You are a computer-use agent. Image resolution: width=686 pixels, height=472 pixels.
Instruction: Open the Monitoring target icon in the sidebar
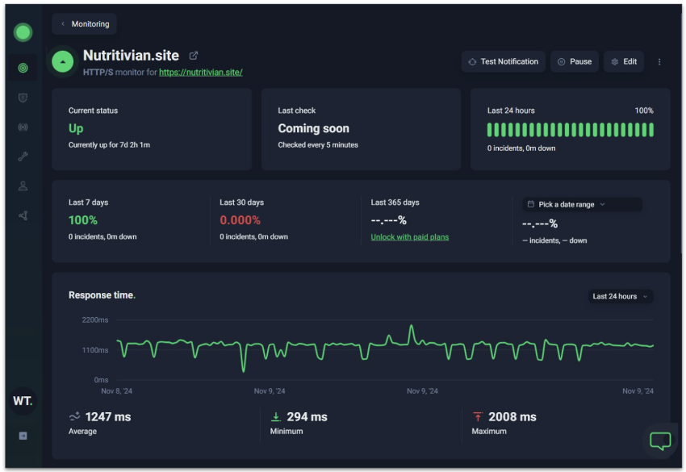[23, 68]
